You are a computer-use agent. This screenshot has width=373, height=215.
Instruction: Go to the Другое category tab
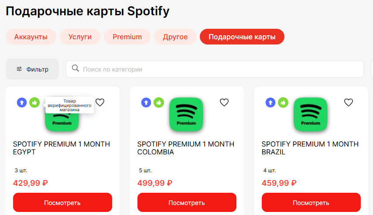tap(175, 37)
